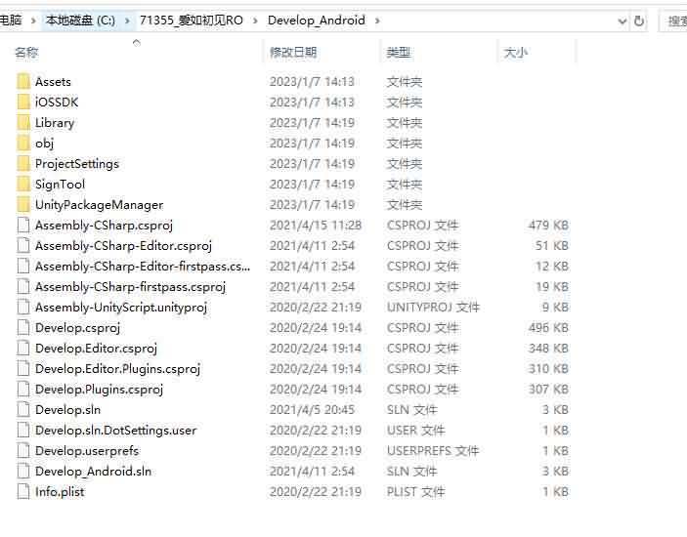Select the iOSSDK folder icon
This screenshot has height=537, width=687.
coord(23,103)
